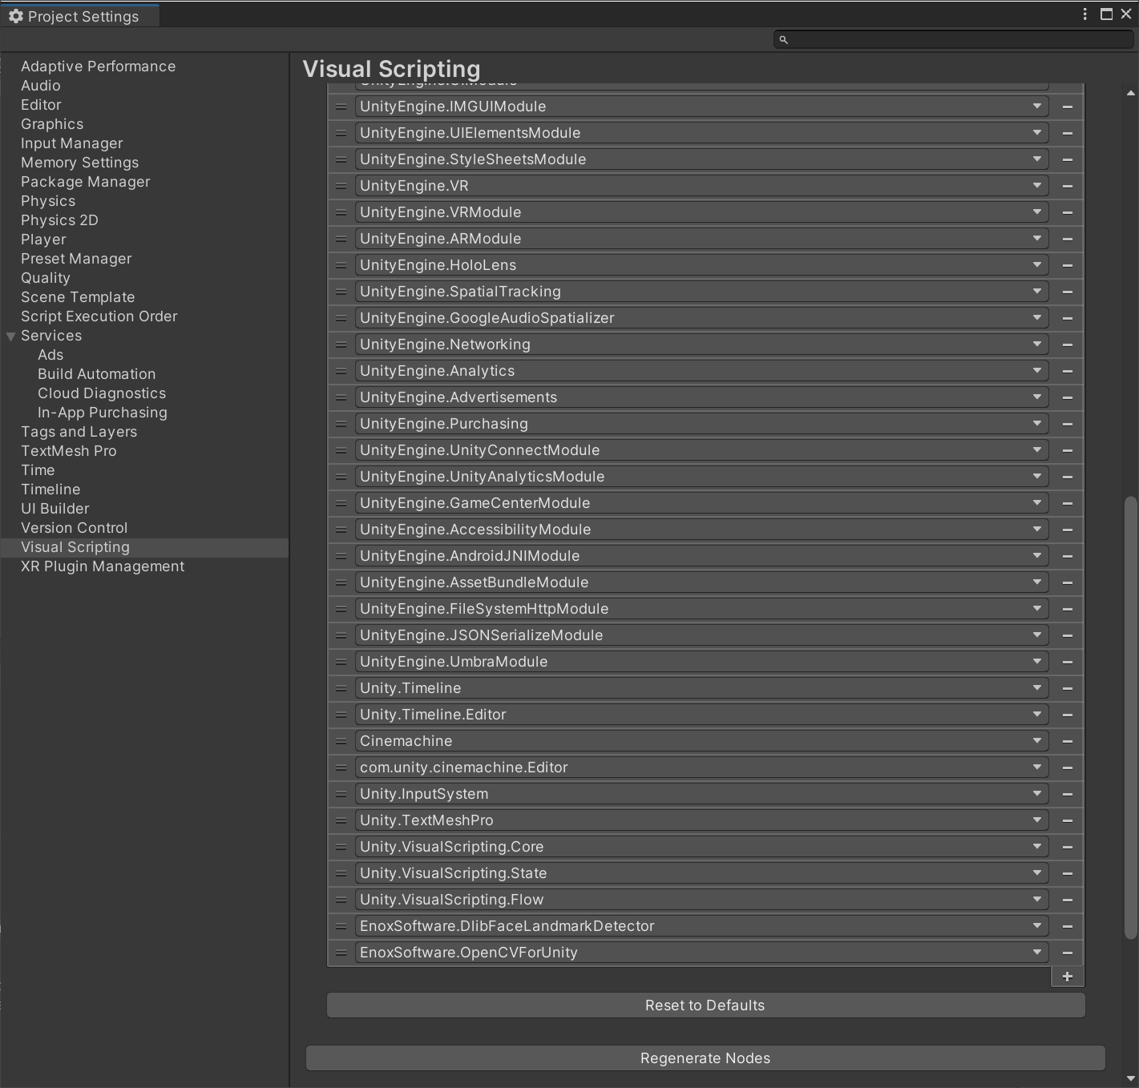Select Build Automation under Services

point(97,374)
